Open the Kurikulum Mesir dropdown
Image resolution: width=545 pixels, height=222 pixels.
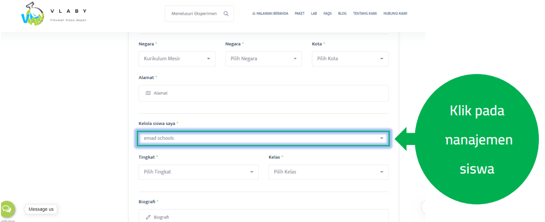pos(176,59)
